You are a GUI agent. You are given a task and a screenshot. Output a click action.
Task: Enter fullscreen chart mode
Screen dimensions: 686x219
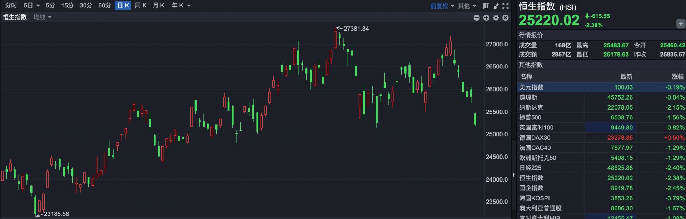(506, 6)
